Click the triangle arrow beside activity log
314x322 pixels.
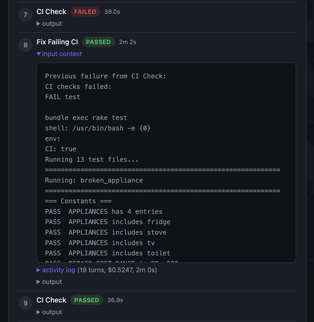(38, 270)
